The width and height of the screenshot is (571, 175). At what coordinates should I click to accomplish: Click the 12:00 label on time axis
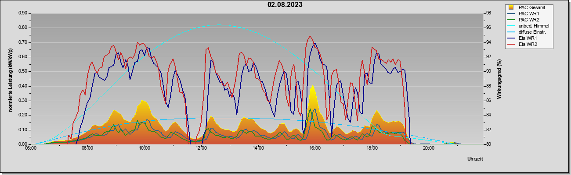[x=201, y=148]
